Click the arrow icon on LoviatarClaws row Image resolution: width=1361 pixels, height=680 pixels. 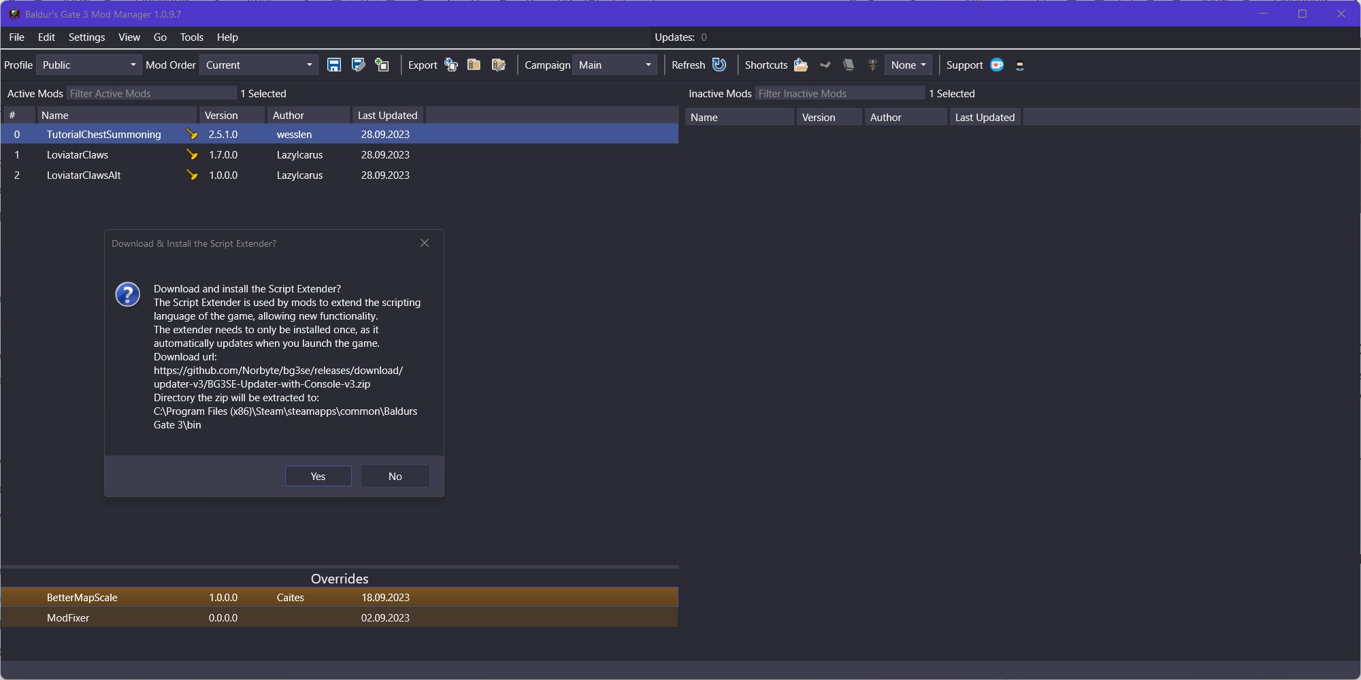pyautogui.click(x=192, y=155)
